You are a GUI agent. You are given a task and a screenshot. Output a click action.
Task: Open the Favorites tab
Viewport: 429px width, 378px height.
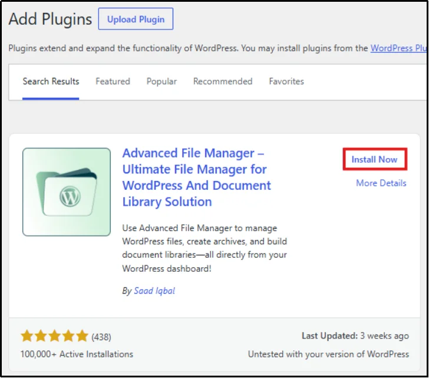286,81
